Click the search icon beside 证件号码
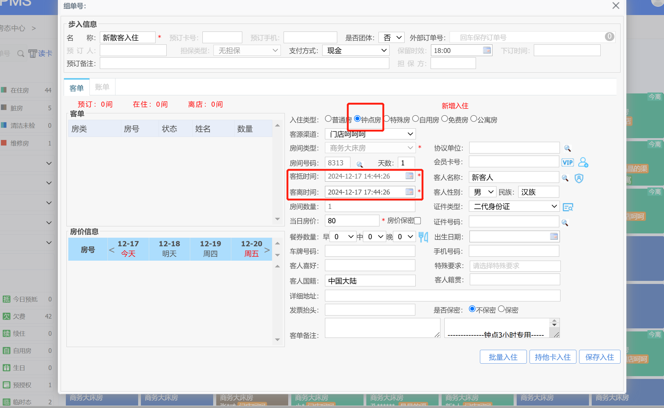Viewport: 664px width, 408px height. point(565,223)
